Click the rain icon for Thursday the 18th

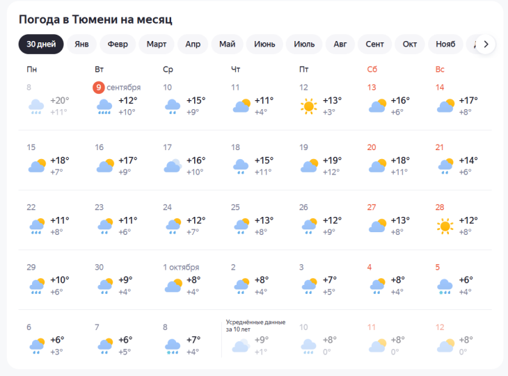click(241, 166)
